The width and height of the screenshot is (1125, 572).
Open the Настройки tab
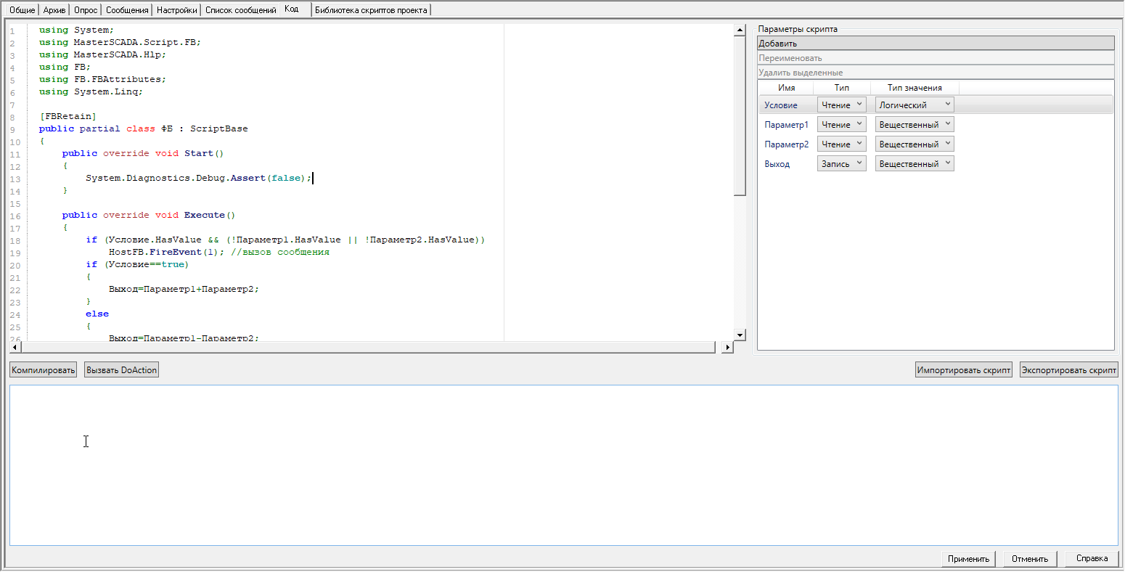(x=177, y=10)
